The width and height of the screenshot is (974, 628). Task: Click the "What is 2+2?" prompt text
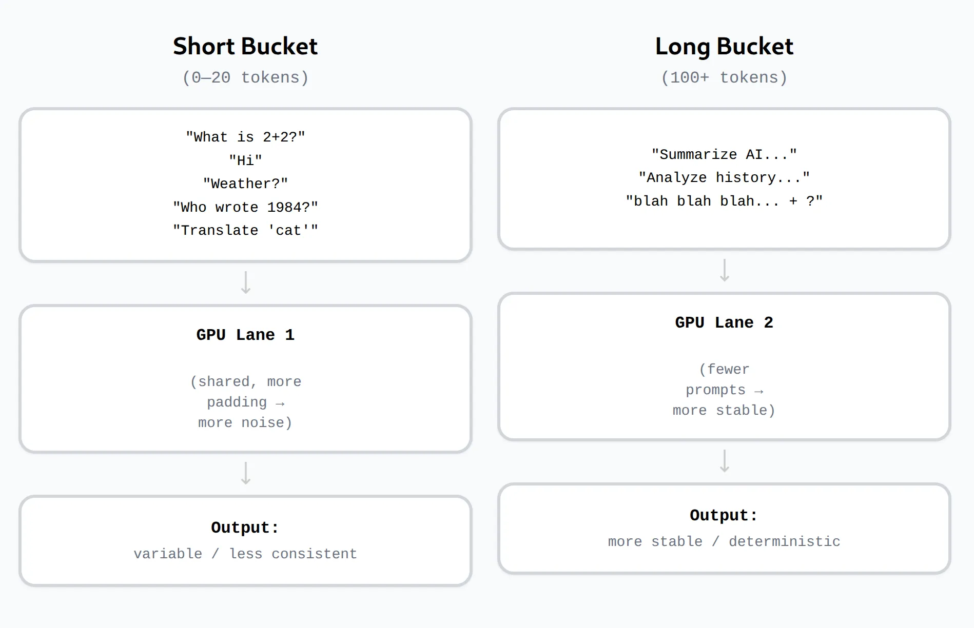coord(245,137)
